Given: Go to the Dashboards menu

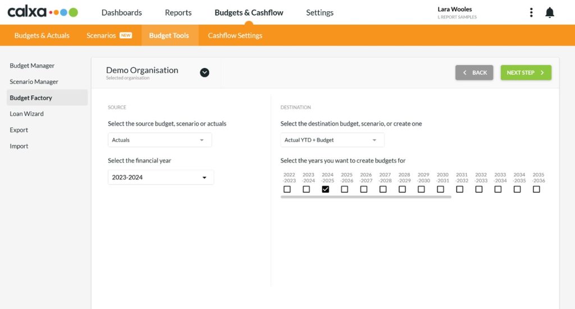Looking at the screenshot, I should tap(121, 12).
